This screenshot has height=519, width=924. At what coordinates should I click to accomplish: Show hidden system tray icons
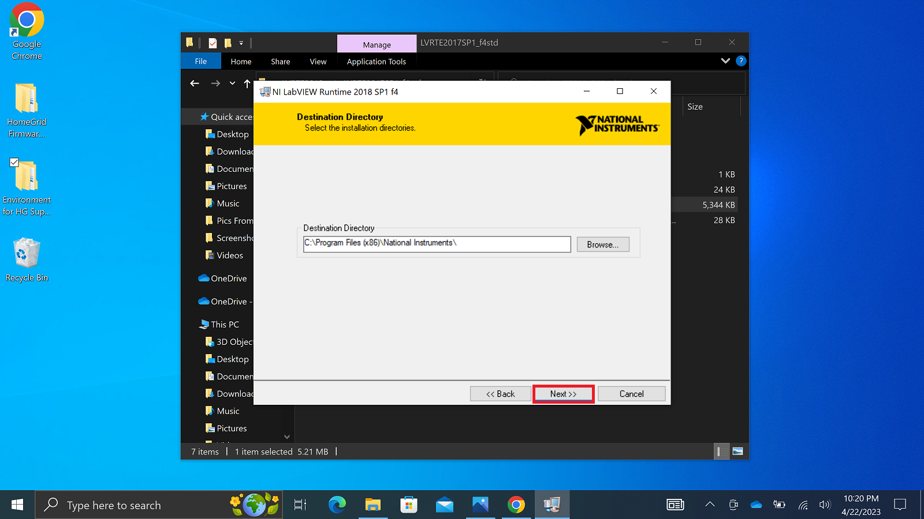tap(710, 505)
